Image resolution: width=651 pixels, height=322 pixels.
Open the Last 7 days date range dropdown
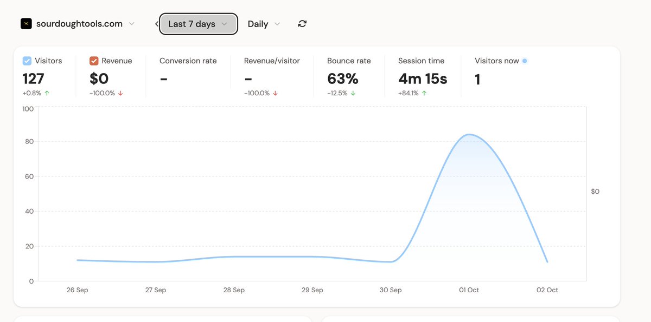point(198,24)
